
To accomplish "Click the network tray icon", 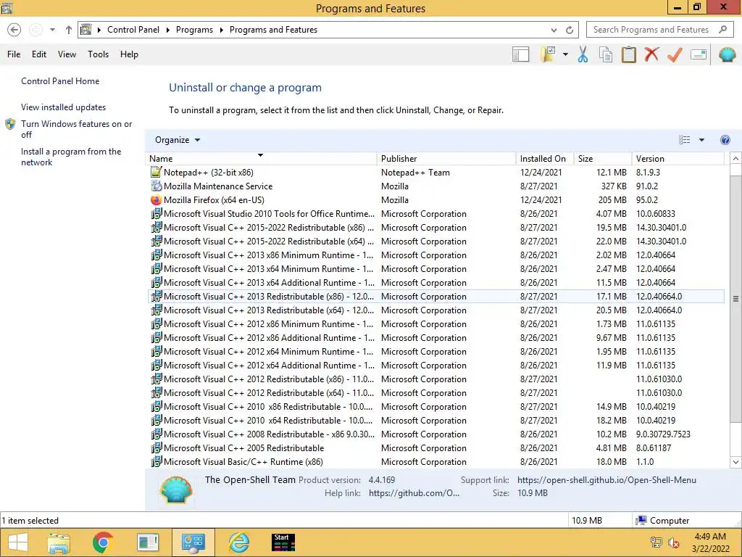I will [x=656, y=542].
